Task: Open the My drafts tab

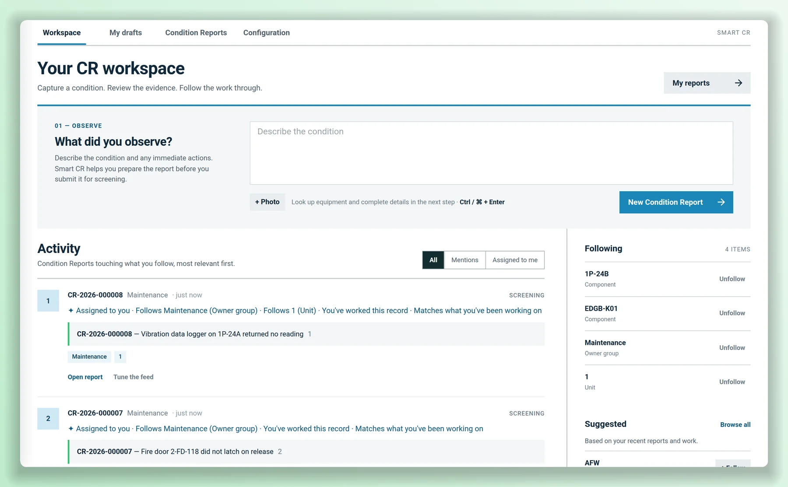Action: tap(126, 33)
